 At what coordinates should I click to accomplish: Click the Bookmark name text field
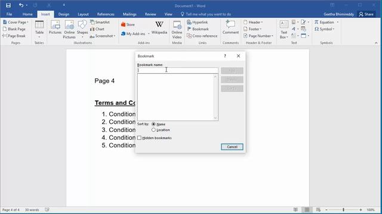tap(178, 70)
